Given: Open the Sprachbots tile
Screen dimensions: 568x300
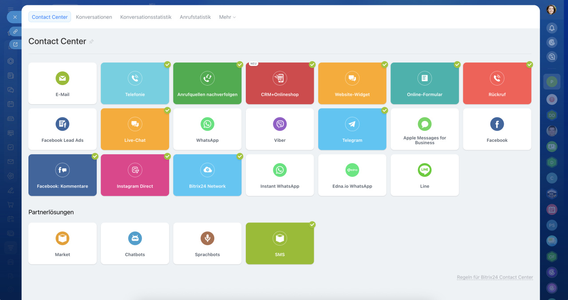Looking at the screenshot, I should coord(207,243).
